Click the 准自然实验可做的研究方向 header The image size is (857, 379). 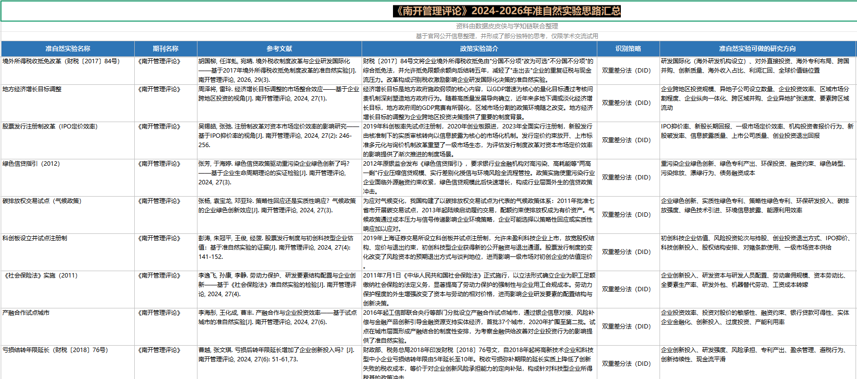tap(758, 49)
